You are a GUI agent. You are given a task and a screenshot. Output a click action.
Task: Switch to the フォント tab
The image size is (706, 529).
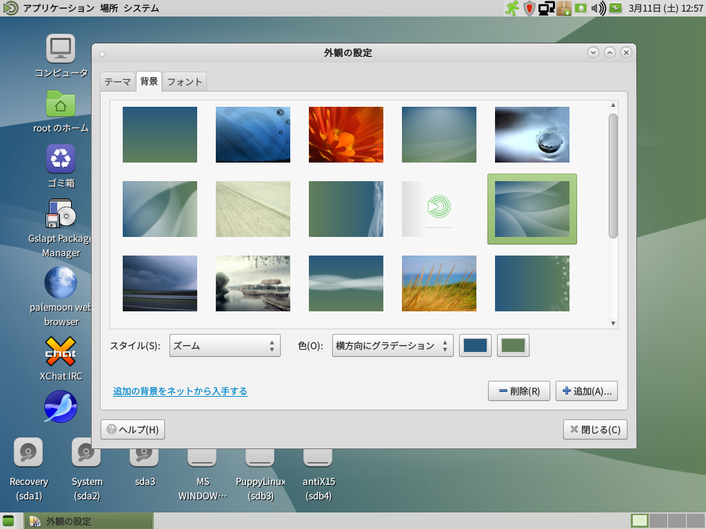coord(185,82)
